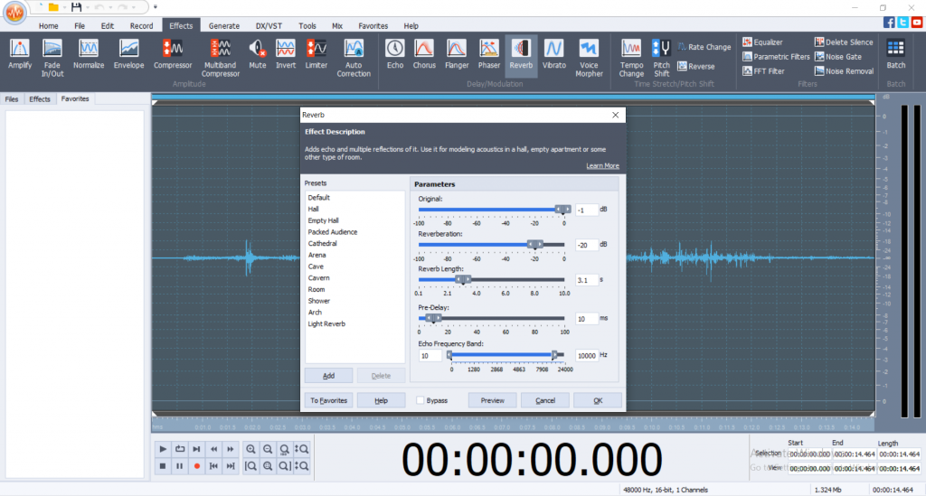Click the Reverb Length slider handle

(x=463, y=280)
